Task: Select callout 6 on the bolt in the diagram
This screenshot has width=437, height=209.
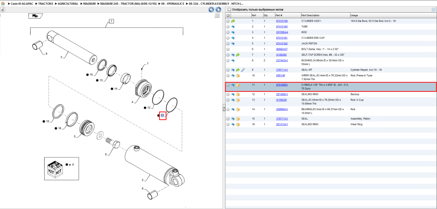Action: pyautogui.click(x=106, y=154)
